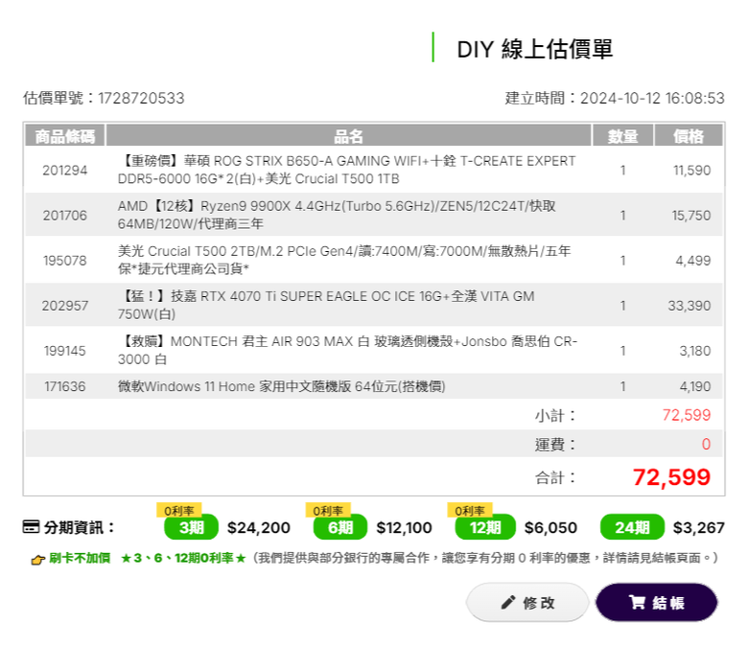Image resolution: width=748 pixels, height=645 pixels.
Task: Click the $12,100 installment amount
Action: 404,528
